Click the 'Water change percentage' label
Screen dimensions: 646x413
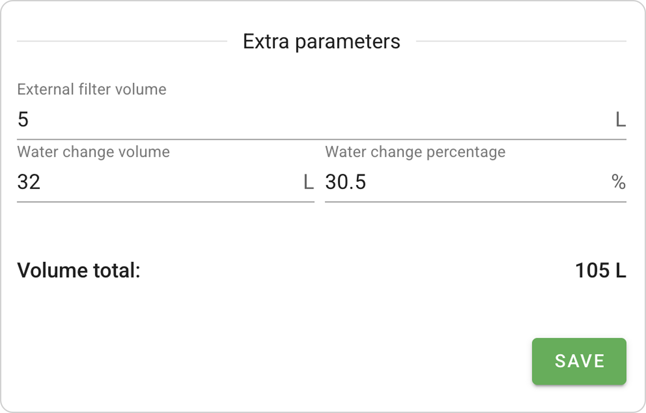[x=415, y=152]
